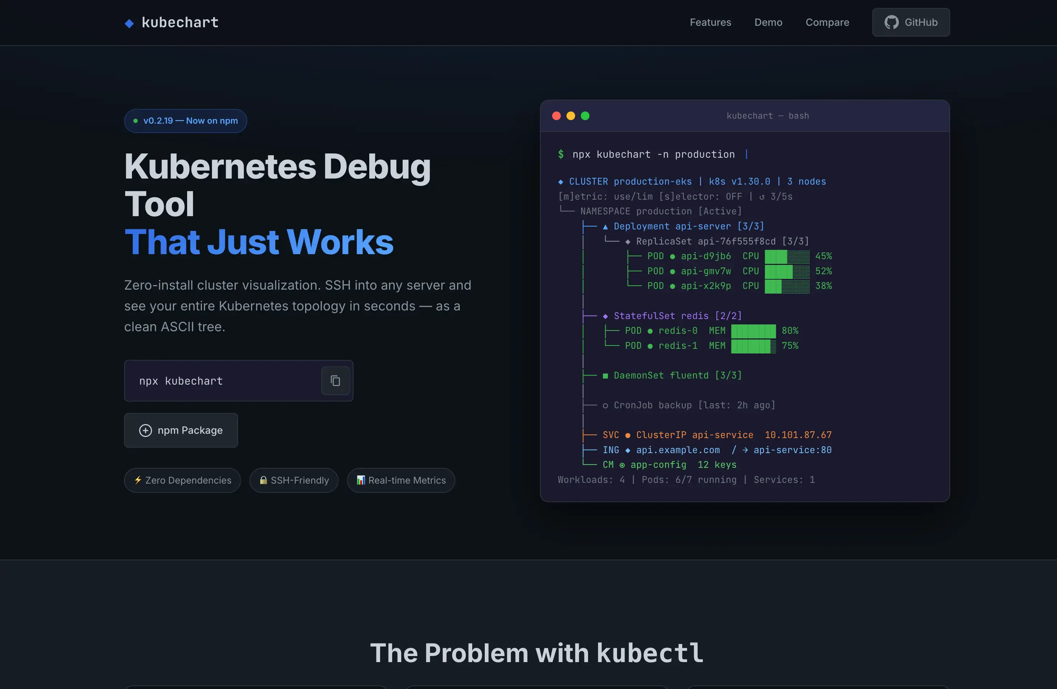Click the IP address 10.101.87.67
This screenshot has height=689, width=1057.
pyautogui.click(x=798, y=435)
